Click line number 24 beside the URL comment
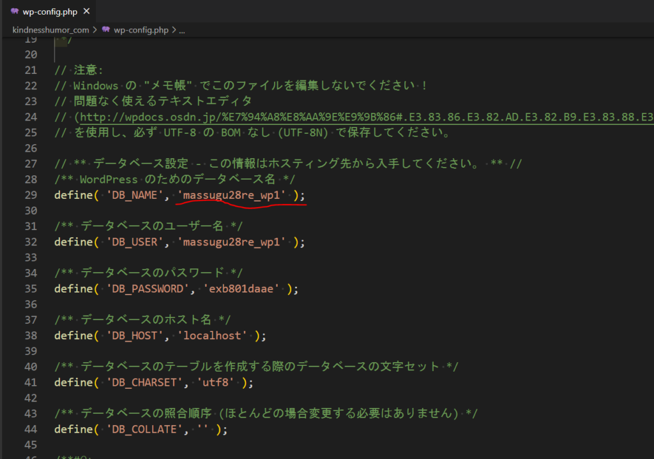The height and width of the screenshot is (459, 654). 31,117
